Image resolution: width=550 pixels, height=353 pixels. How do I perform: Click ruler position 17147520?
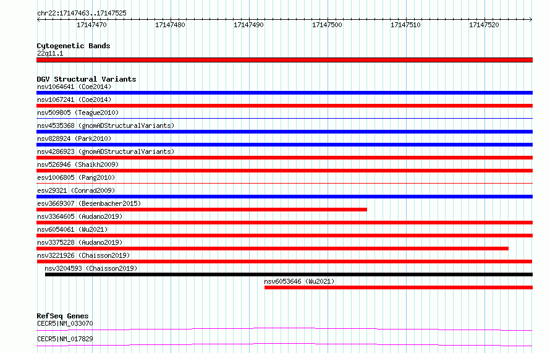pos(484,25)
